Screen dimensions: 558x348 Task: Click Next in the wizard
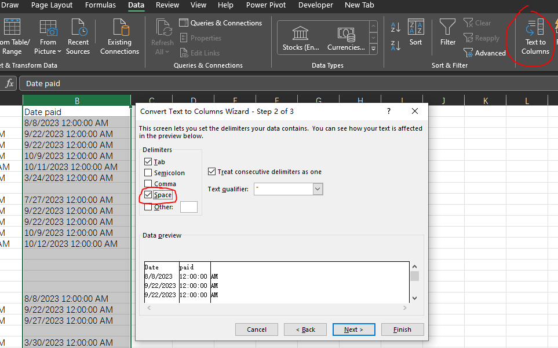point(353,330)
